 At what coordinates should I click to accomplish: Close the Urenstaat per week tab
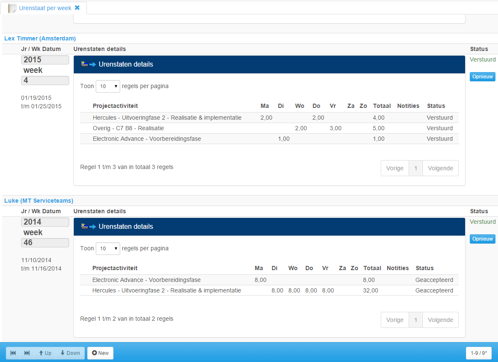[77, 8]
